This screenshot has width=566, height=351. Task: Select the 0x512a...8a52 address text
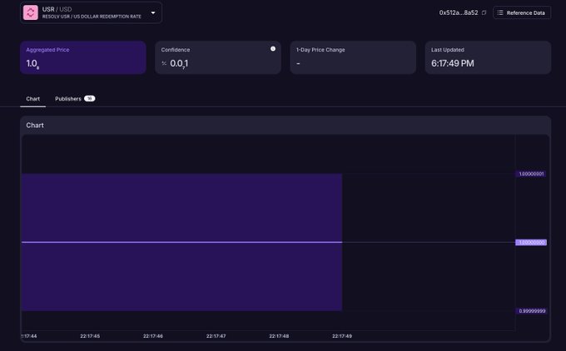tap(459, 12)
